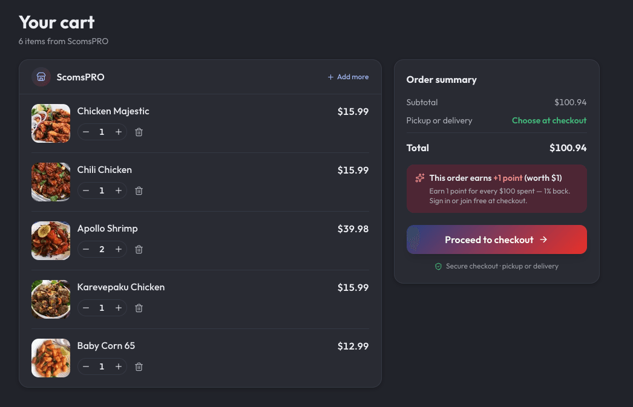This screenshot has width=633, height=407.
Task: Increase Baby Corn 65 quantity with plus
Action: click(118, 366)
